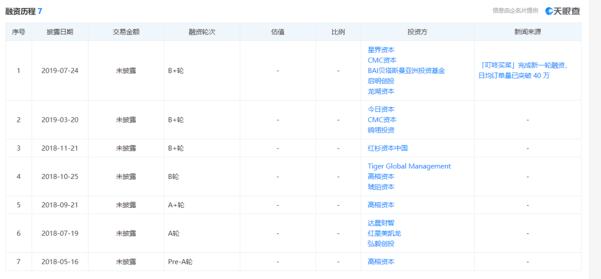Select the date 2018-09-21
The width and height of the screenshot is (601, 279).
(x=60, y=205)
